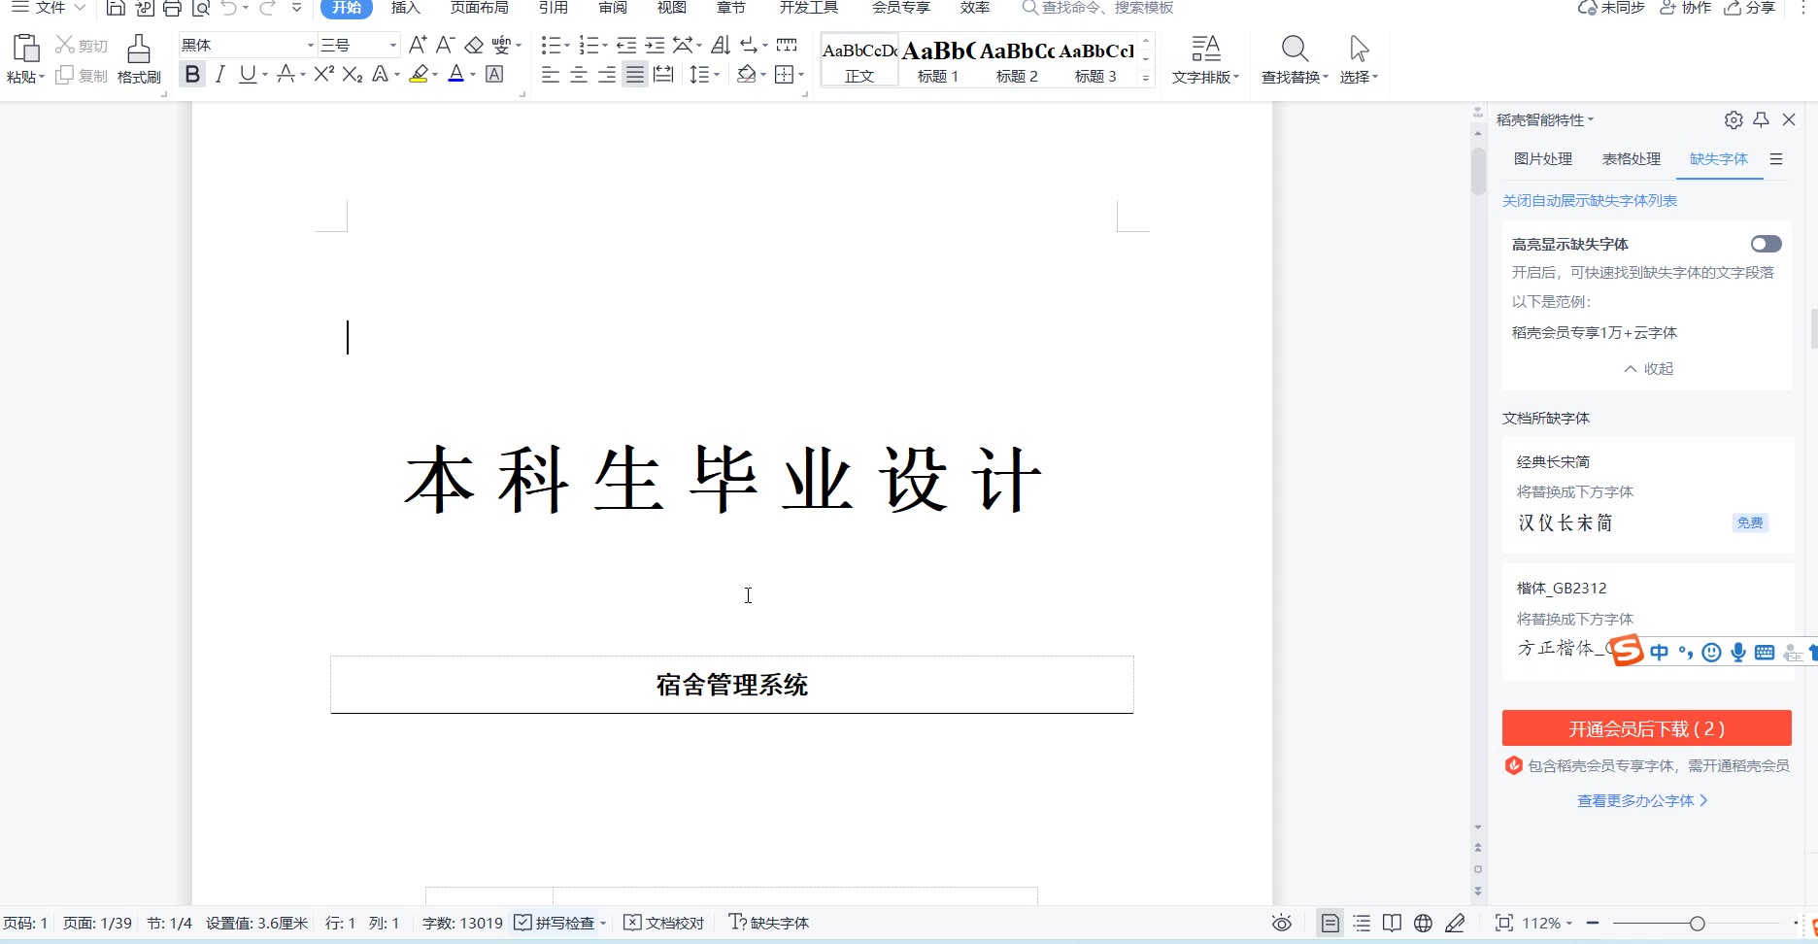Toggle the page layout view button

(x=1330, y=923)
